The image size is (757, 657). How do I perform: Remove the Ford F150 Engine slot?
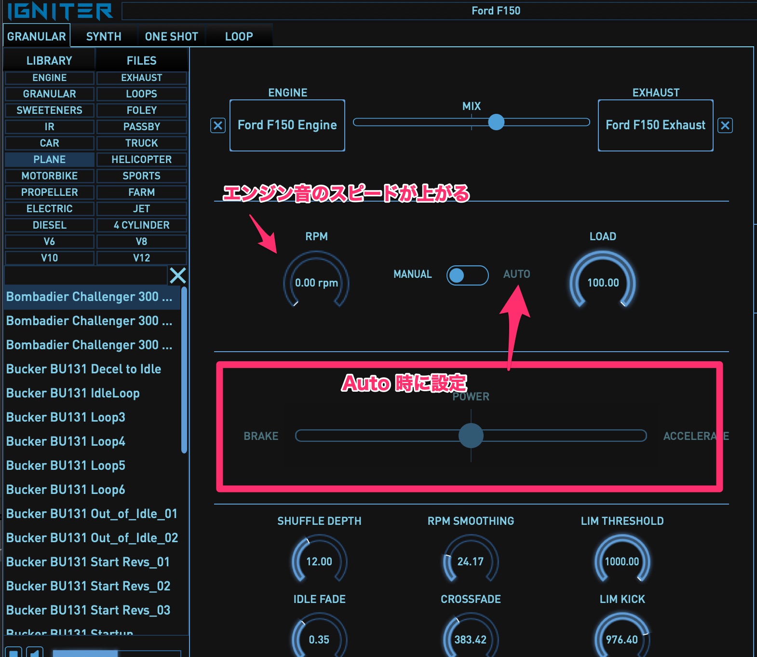pyautogui.click(x=218, y=126)
